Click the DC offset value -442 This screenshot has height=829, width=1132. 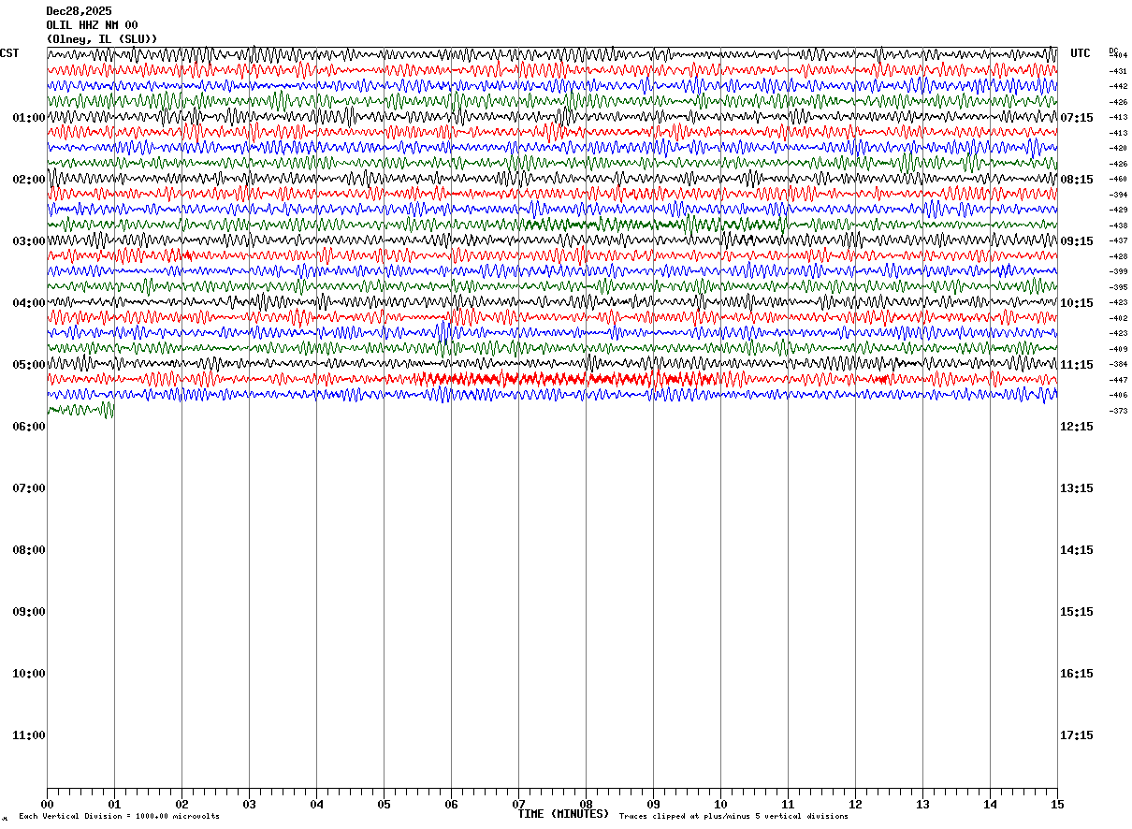[x=1118, y=86]
